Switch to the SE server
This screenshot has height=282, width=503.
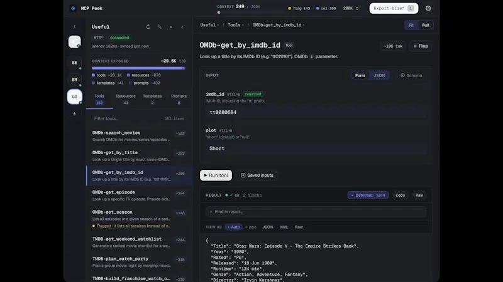(74, 63)
